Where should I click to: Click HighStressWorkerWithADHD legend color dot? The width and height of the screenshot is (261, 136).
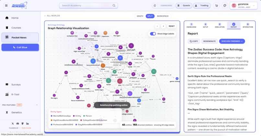[51, 120]
